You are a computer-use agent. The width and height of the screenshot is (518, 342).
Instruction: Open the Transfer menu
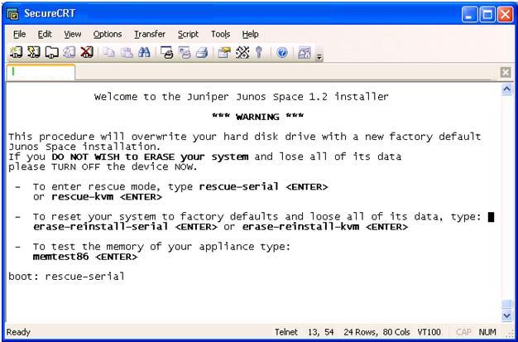pos(150,34)
